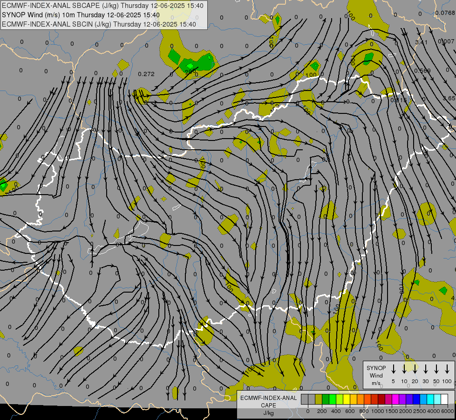Pick the olive swatch in CAPE legend
This screenshot has height=420, width=456.
pyautogui.click(x=319, y=399)
